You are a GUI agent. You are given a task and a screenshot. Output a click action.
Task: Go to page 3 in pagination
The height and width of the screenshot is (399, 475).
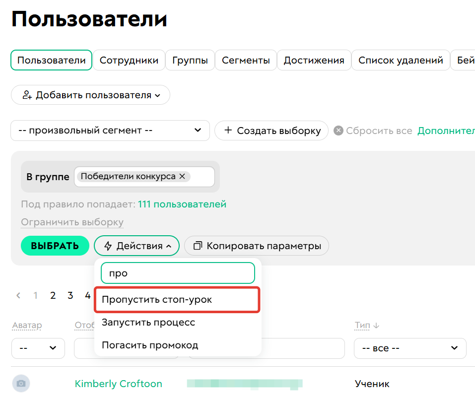tap(70, 295)
